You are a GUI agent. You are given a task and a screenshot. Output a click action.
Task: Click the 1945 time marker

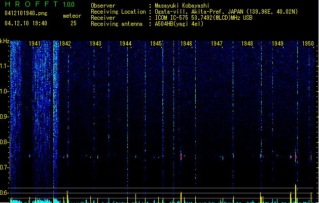tap(156, 44)
